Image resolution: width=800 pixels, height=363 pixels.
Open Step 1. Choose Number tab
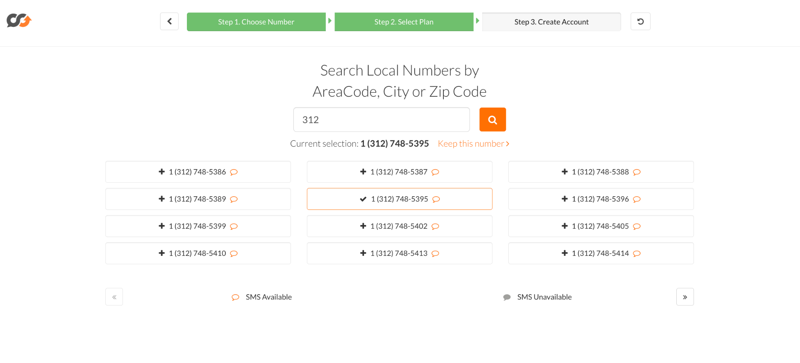tap(256, 22)
